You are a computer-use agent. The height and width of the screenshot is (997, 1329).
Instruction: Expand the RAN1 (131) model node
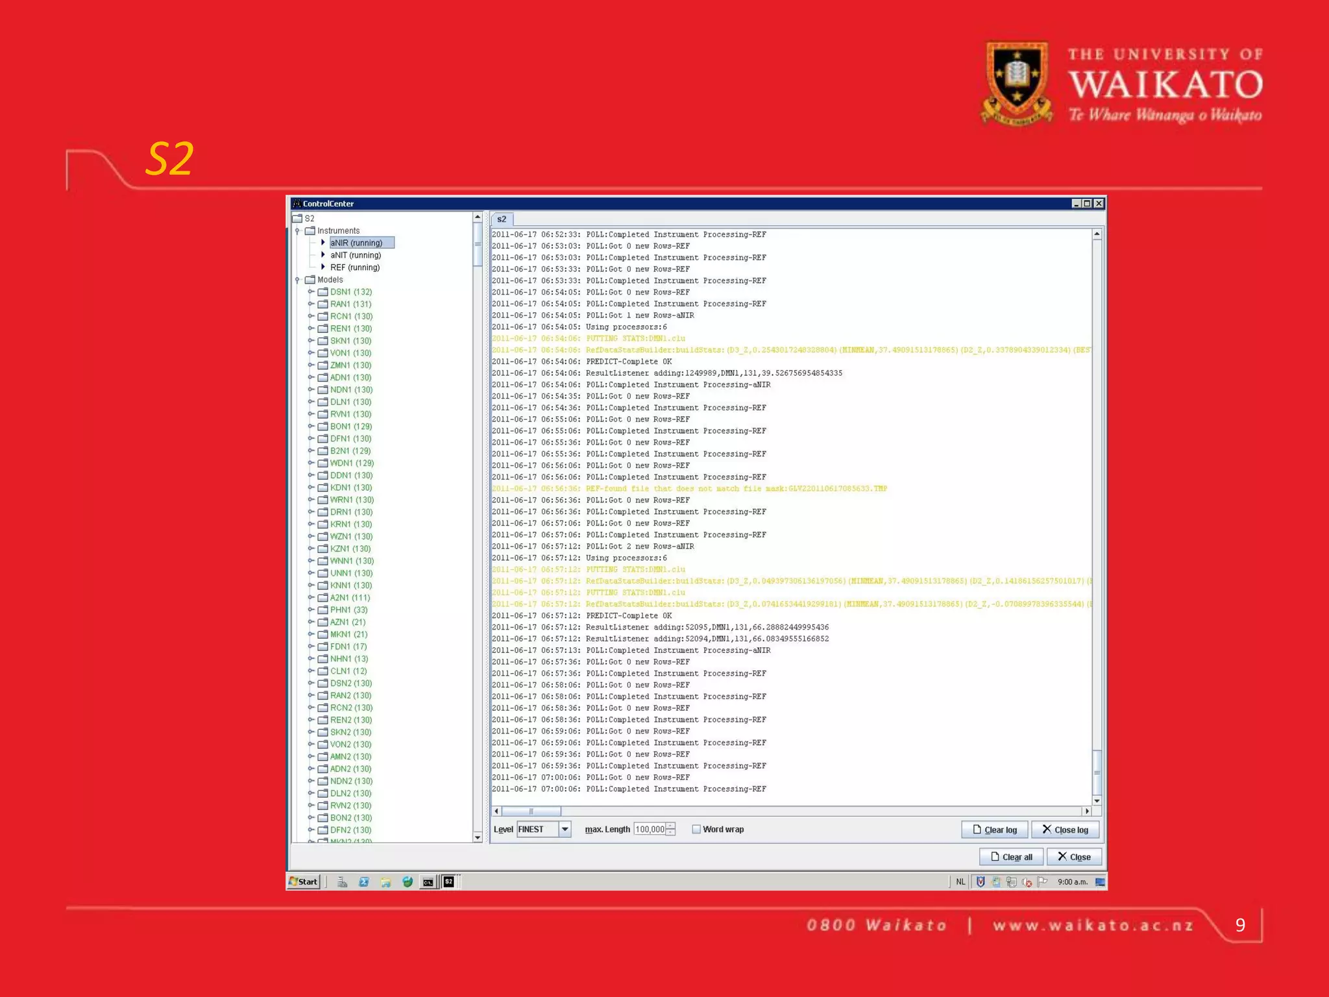tap(311, 304)
